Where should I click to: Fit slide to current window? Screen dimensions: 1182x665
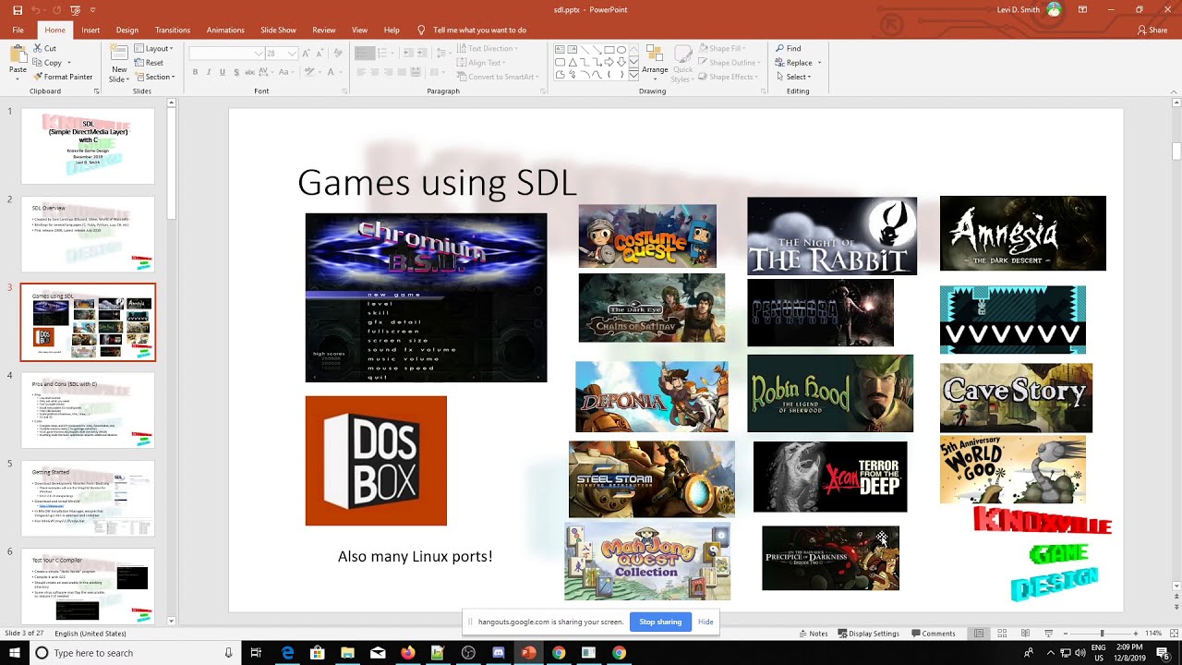[x=1172, y=634]
